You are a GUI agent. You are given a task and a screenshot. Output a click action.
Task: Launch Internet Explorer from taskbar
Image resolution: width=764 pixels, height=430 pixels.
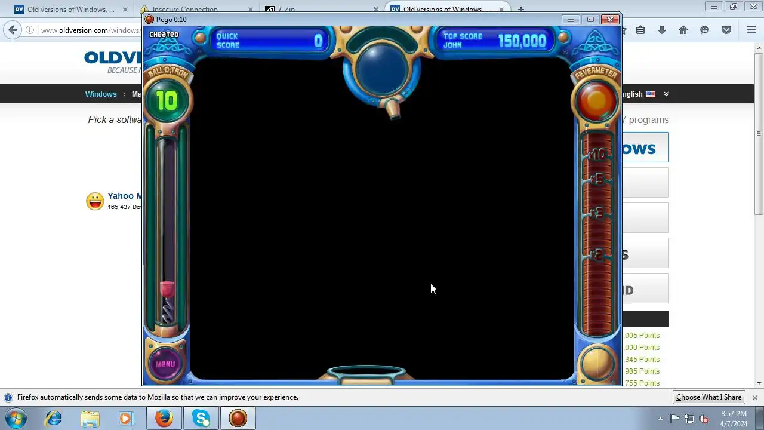point(54,418)
